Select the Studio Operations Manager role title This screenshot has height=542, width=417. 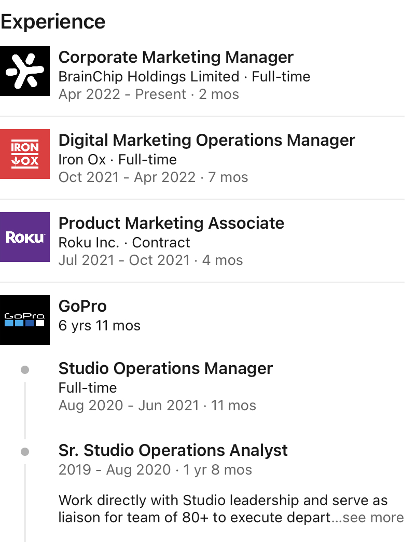[x=165, y=369]
